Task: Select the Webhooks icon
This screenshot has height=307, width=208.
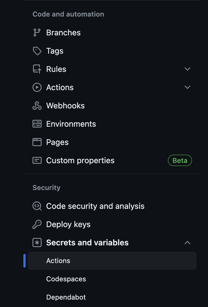Action: pyautogui.click(x=37, y=106)
